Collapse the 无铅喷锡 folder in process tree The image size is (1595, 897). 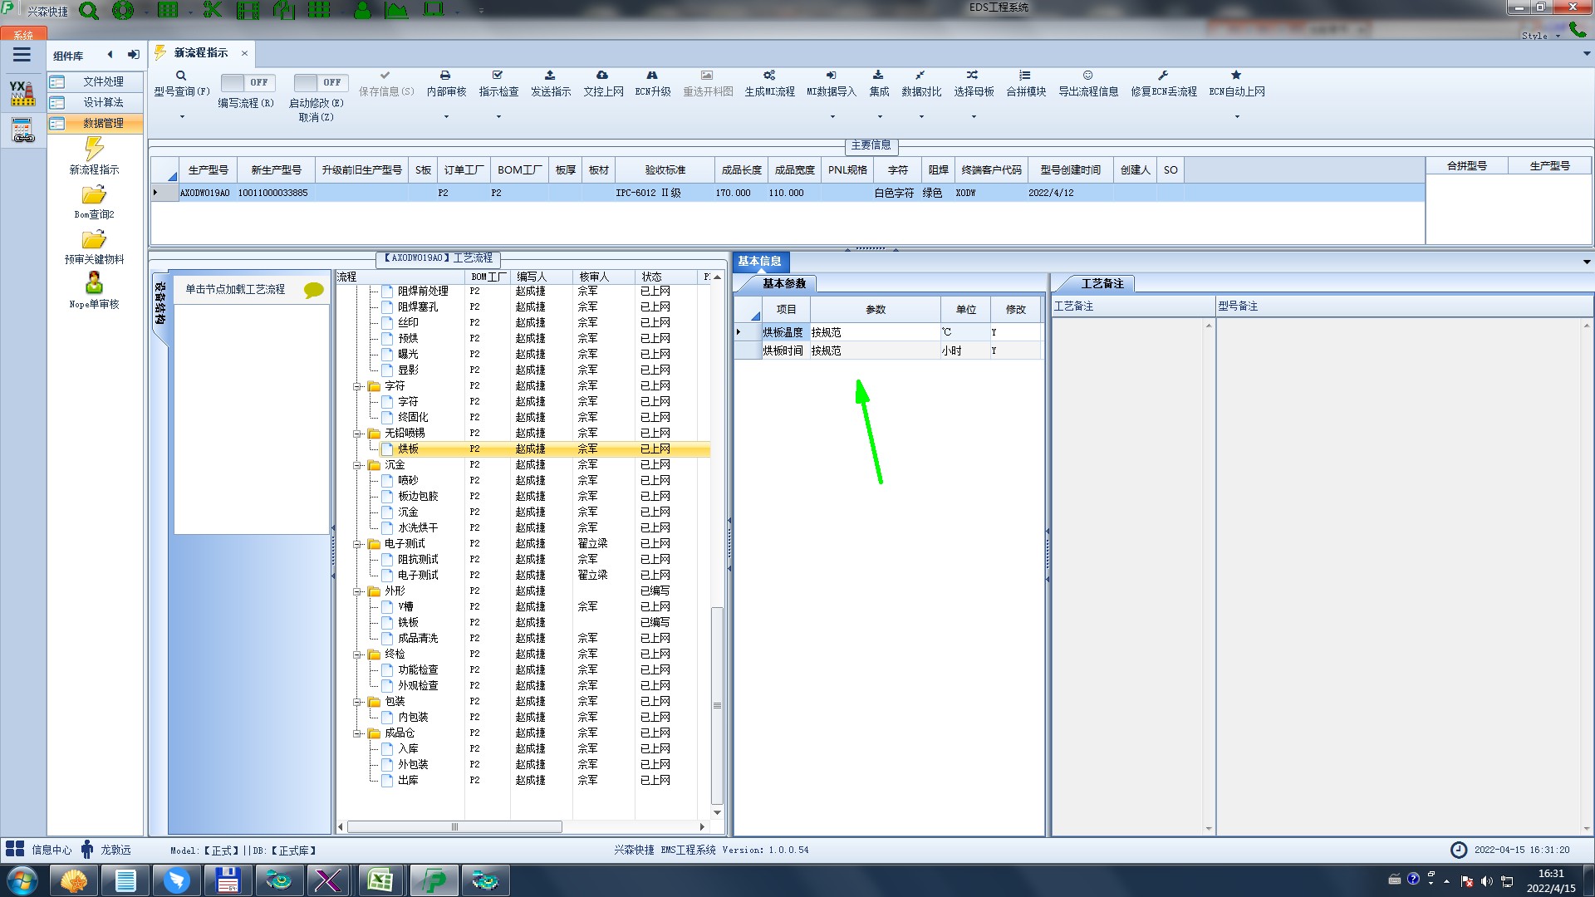(357, 434)
